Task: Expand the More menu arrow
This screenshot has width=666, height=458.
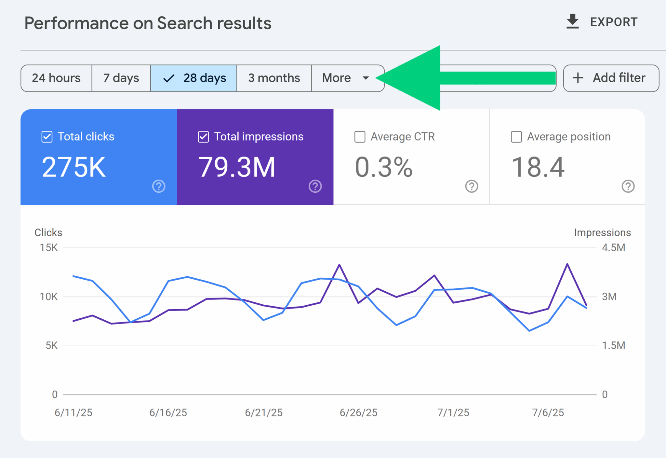Action: (366, 78)
